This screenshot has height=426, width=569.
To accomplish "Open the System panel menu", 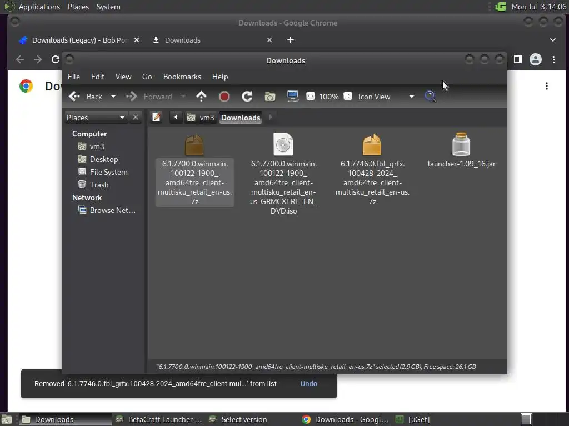I will 108,7.
